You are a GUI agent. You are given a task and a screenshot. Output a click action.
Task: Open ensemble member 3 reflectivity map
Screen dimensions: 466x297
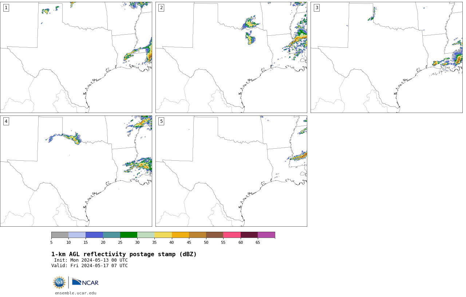[x=386, y=57]
